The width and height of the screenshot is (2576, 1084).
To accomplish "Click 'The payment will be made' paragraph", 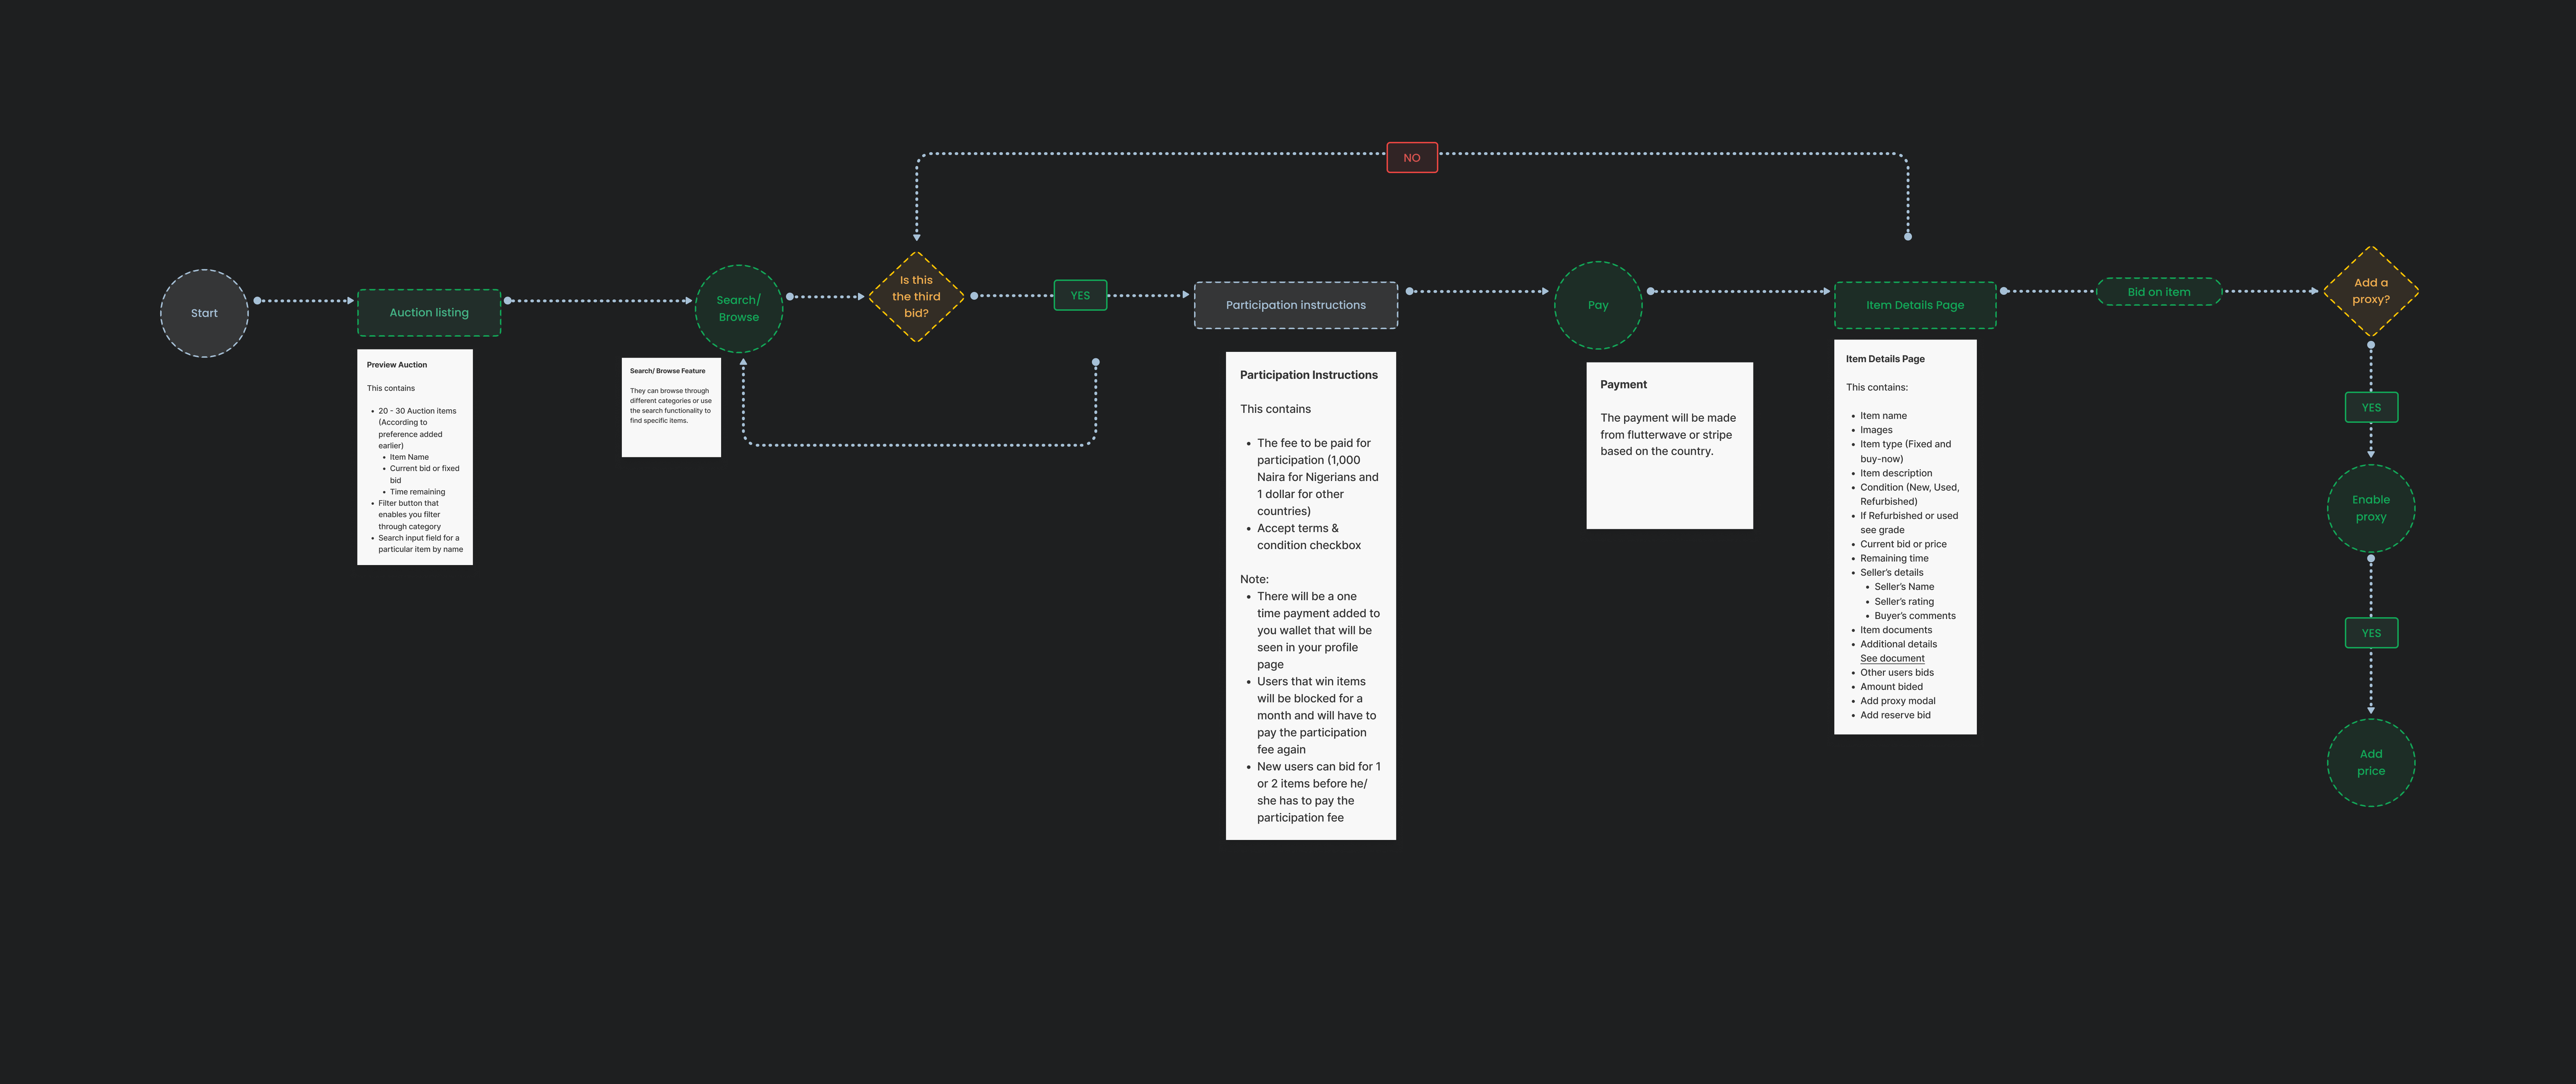I will coord(1668,435).
